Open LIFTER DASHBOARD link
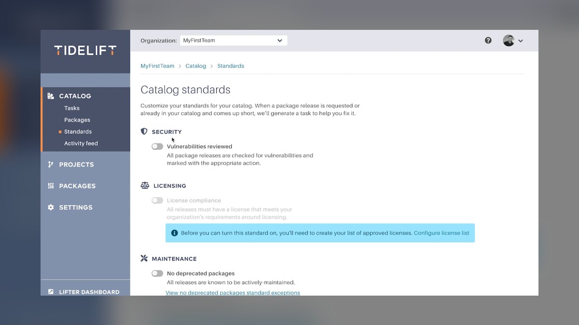 (89, 292)
